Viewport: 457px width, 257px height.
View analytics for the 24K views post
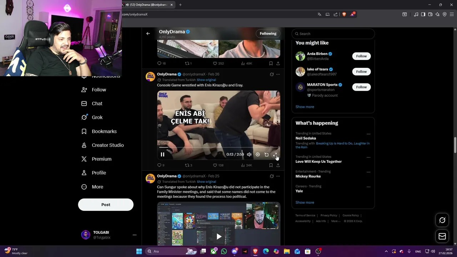tap(246, 165)
